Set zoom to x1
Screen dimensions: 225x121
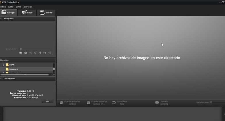pos(30,53)
